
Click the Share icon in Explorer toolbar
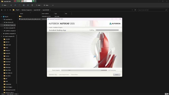(28, 5)
